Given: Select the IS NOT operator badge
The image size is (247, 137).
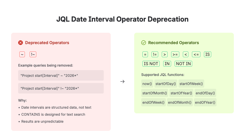Looking at the screenshot, I should [x=151, y=64].
